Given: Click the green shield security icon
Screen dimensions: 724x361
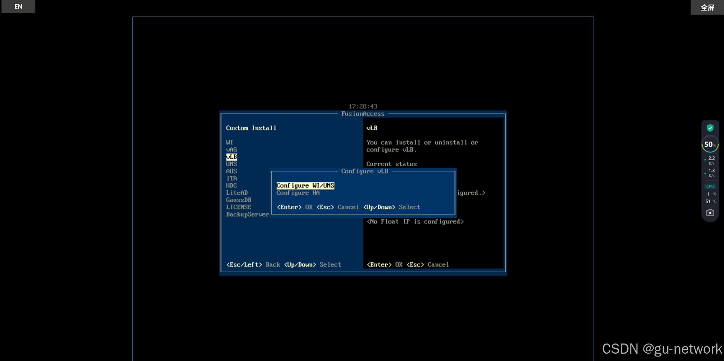Looking at the screenshot, I should coord(710,128).
